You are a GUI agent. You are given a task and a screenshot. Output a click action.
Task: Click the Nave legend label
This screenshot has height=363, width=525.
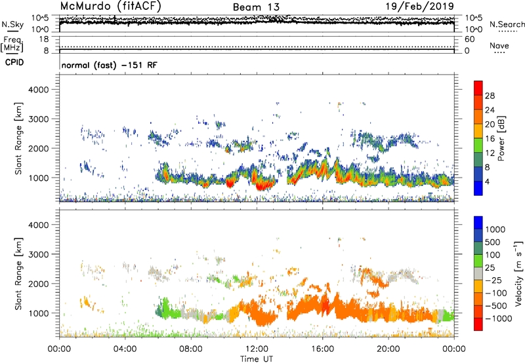pos(499,45)
